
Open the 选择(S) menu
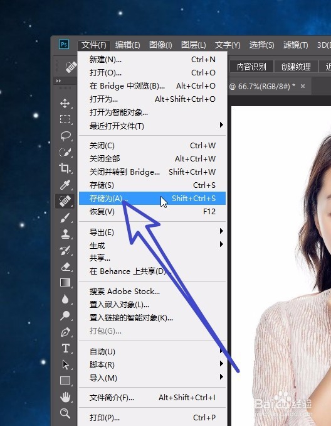point(261,45)
